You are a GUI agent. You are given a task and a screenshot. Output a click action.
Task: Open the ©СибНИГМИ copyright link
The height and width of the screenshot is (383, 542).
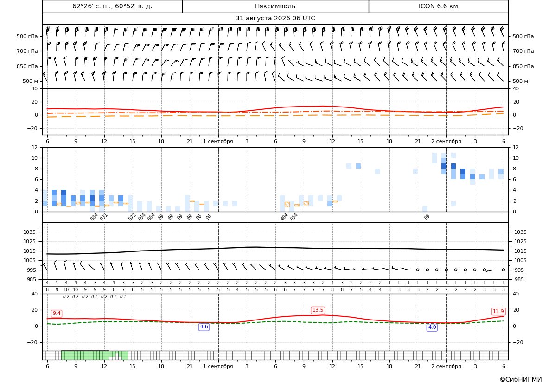(521, 379)
